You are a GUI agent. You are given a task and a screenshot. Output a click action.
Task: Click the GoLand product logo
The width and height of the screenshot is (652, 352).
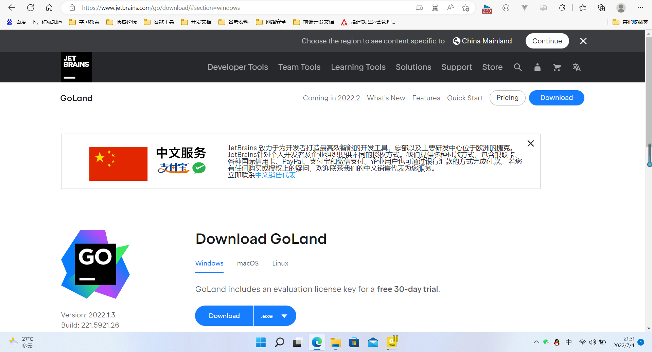95,264
